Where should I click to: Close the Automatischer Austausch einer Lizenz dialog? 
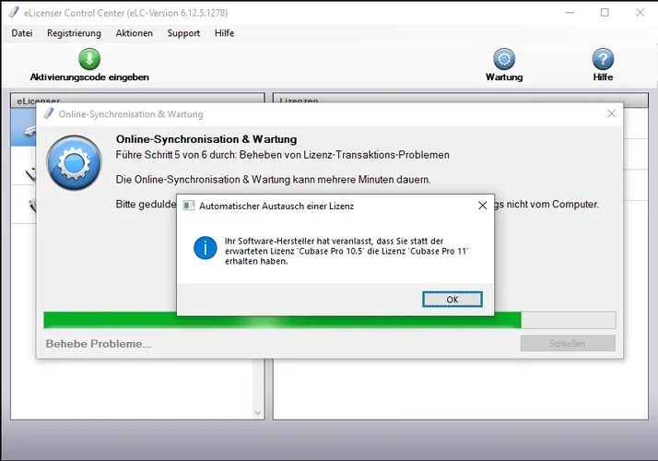pyautogui.click(x=483, y=206)
